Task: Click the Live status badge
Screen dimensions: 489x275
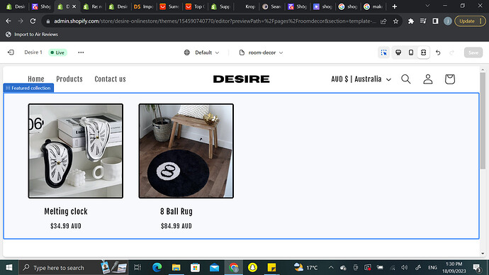Action: click(x=57, y=52)
